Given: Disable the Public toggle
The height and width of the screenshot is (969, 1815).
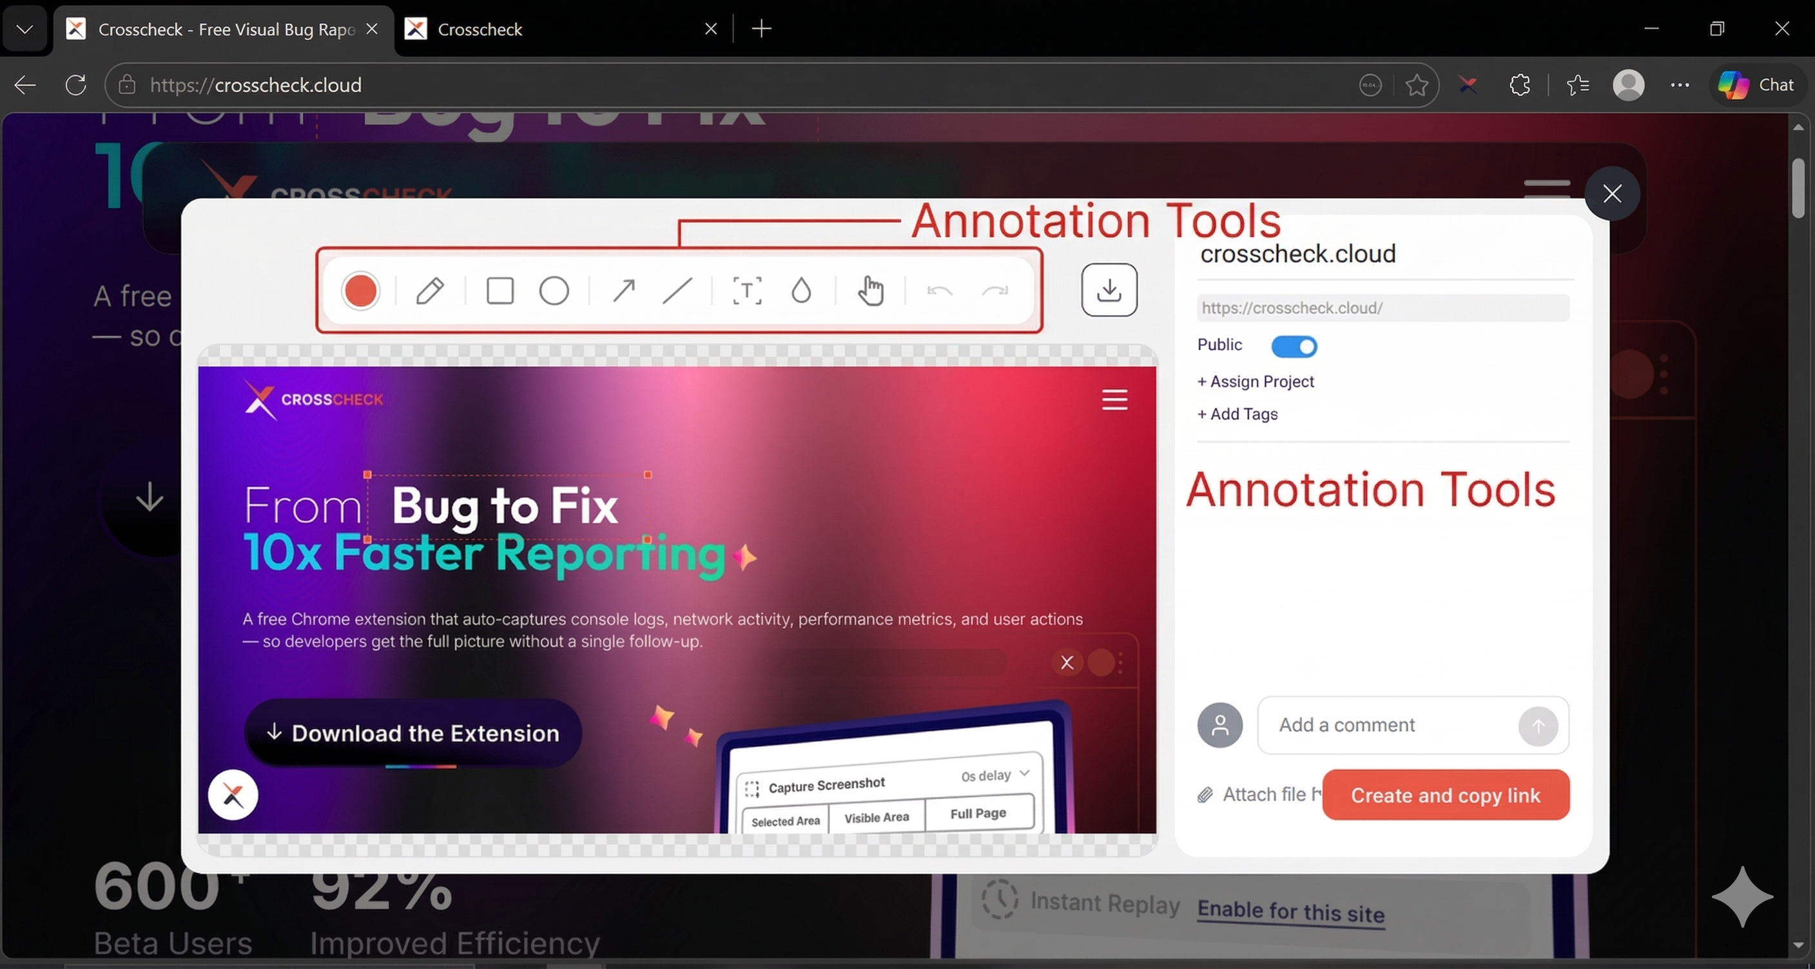Looking at the screenshot, I should (x=1293, y=346).
